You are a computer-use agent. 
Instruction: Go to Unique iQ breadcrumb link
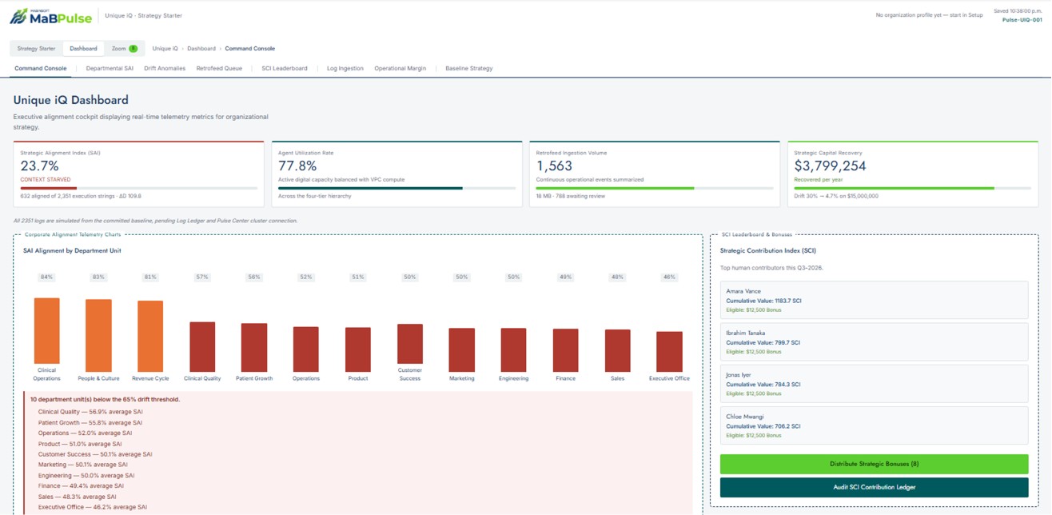165,49
